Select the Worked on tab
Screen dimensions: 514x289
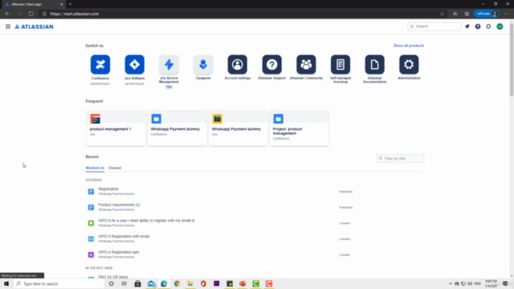[95, 168]
